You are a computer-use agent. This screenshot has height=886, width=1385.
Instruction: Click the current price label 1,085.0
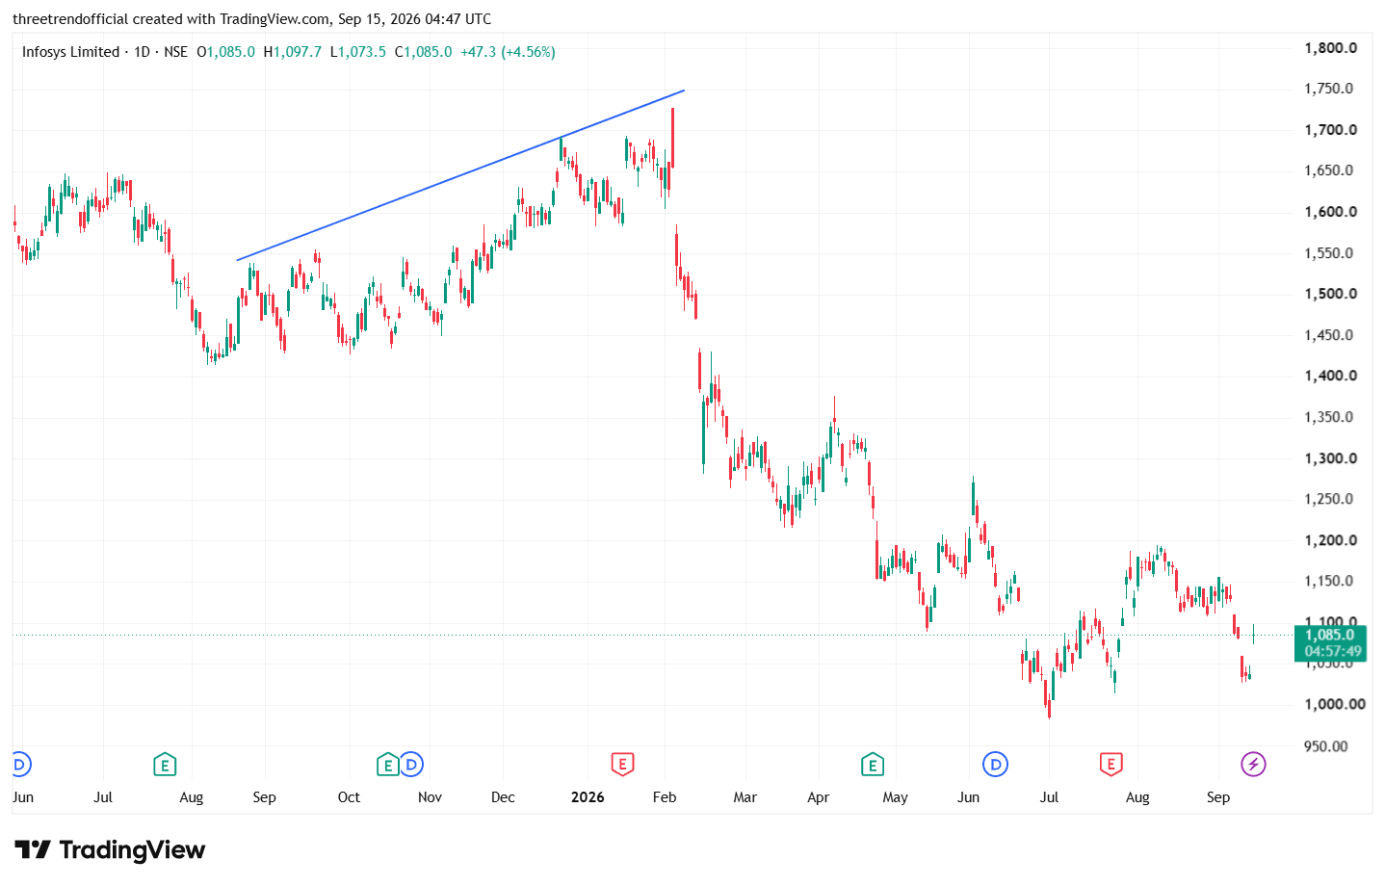(1329, 635)
